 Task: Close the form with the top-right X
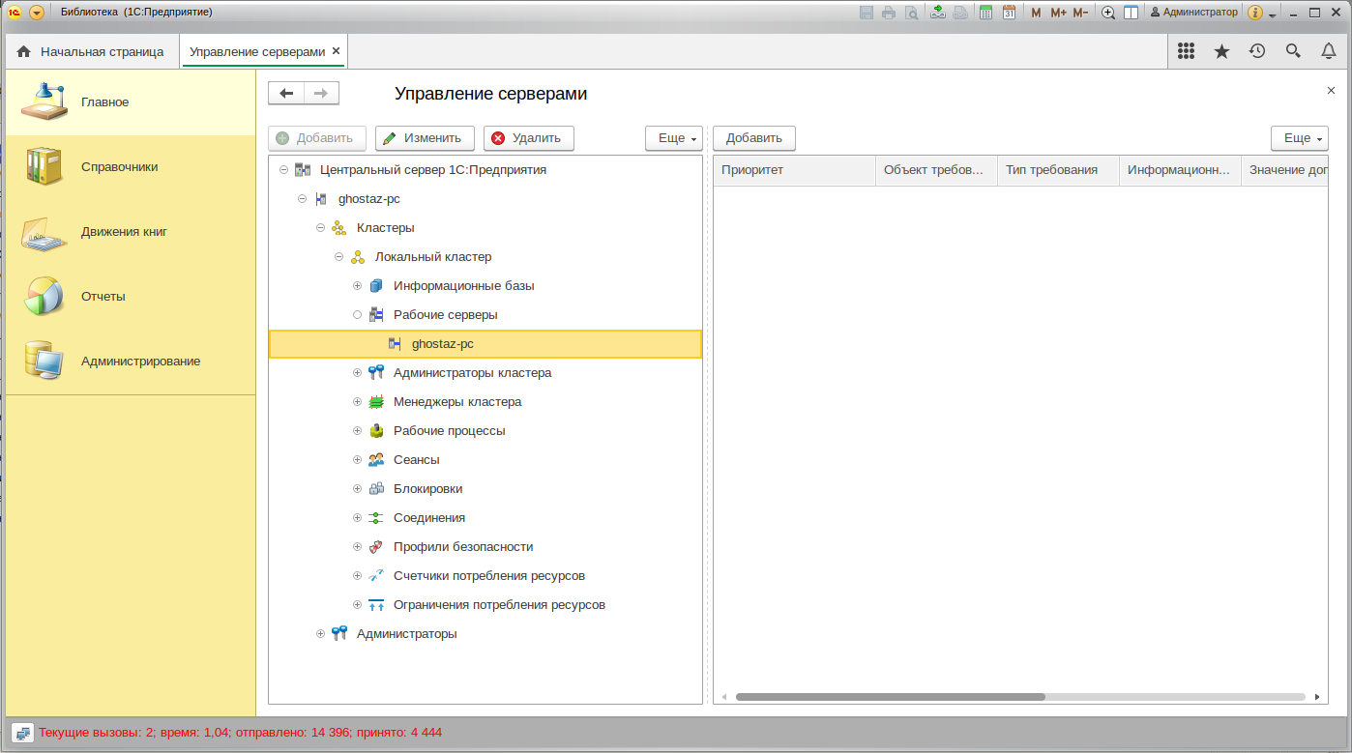coord(1331,90)
